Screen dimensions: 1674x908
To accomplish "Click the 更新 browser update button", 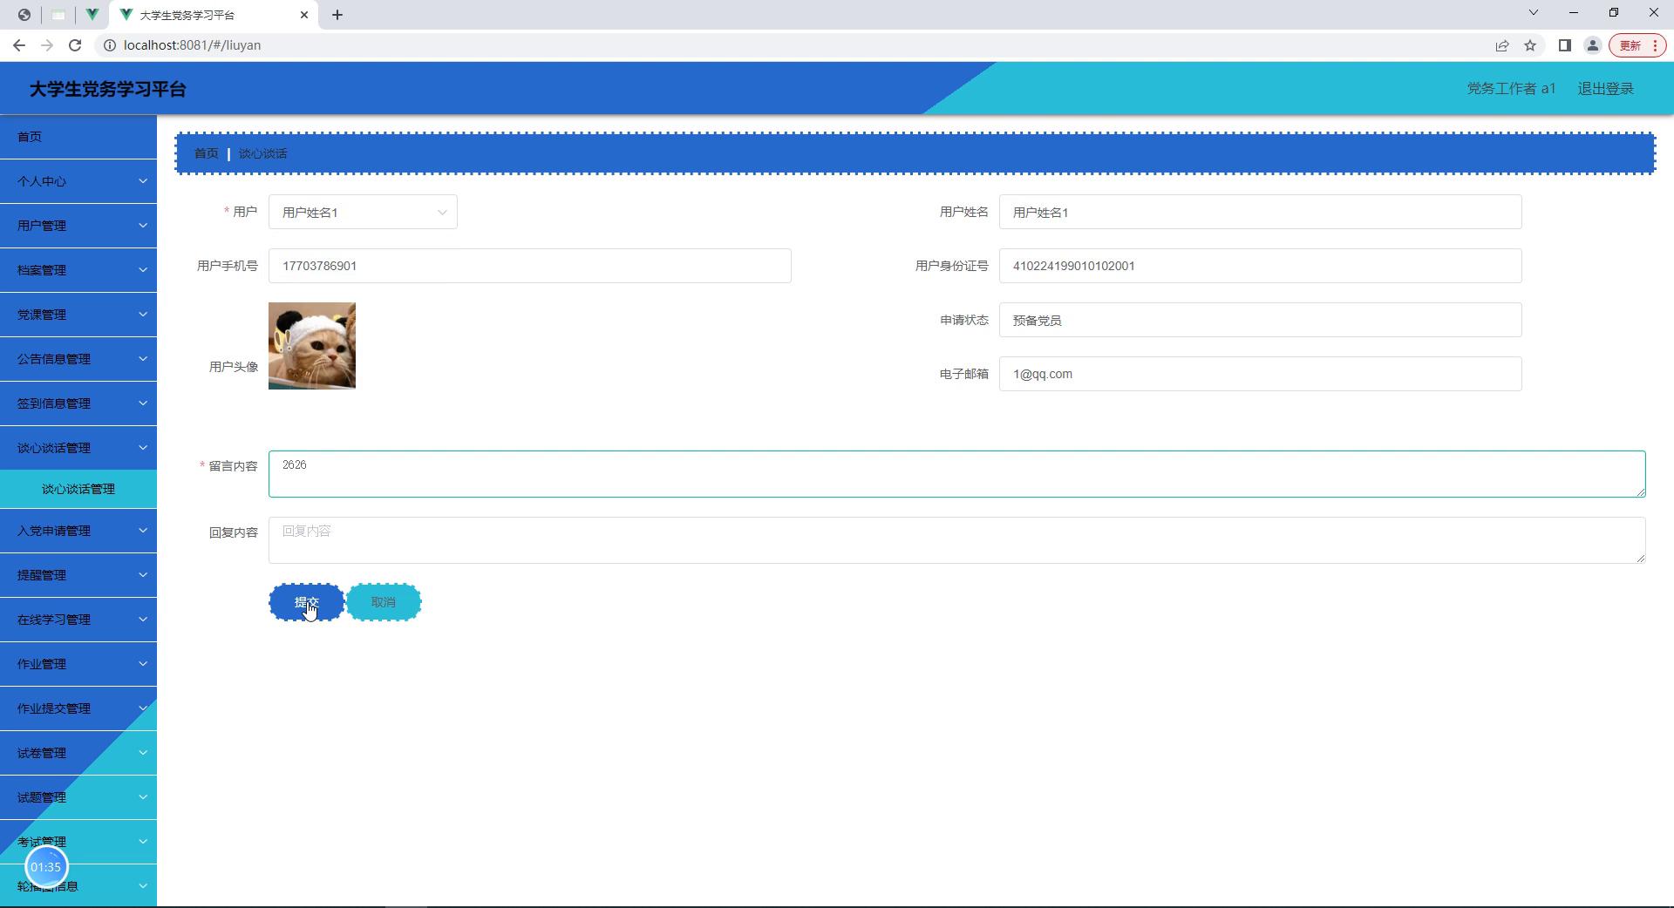I will coord(1630,45).
